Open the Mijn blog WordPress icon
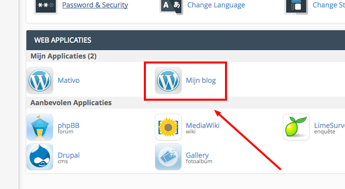The image size is (345, 189). pyautogui.click(x=168, y=80)
